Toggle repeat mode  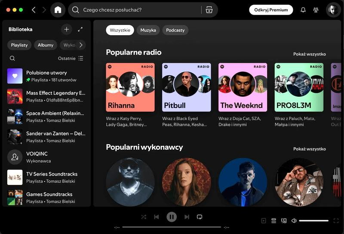point(200,217)
